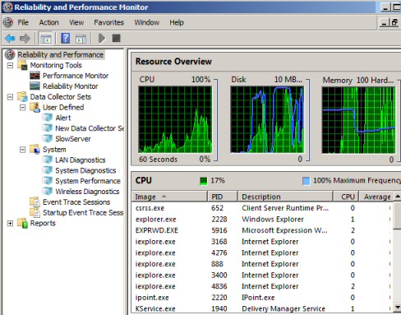Image resolution: width=401 pixels, height=315 pixels.
Task: Sort process list by Image column
Action: [169, 197]
